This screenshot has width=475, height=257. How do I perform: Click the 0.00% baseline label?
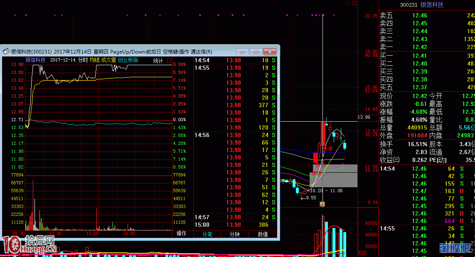[180, 120]
